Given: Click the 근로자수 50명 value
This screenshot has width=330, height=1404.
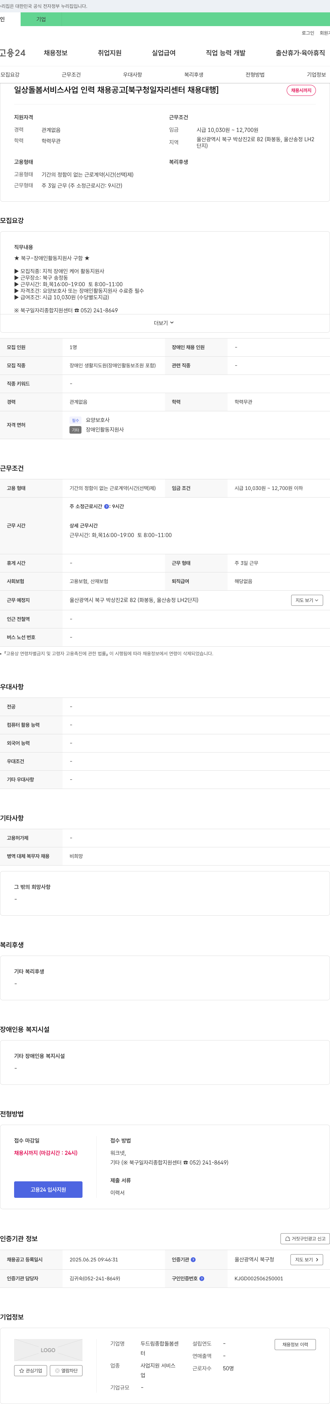Looking at the screenshot, I should click(x=228, y=1368).
